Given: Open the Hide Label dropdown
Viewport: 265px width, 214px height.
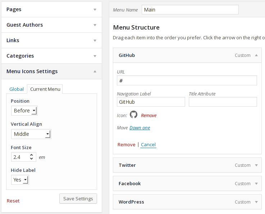Looking at the screenshot, I should (x=20, y=179).
